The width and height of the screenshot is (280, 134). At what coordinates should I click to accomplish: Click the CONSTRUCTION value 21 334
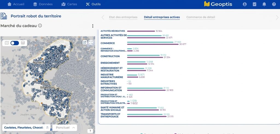click(x=167, y=57)
